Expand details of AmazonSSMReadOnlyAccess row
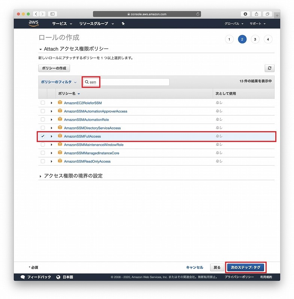The width and height of the screenshot is (294, 299). pos(51,161)
